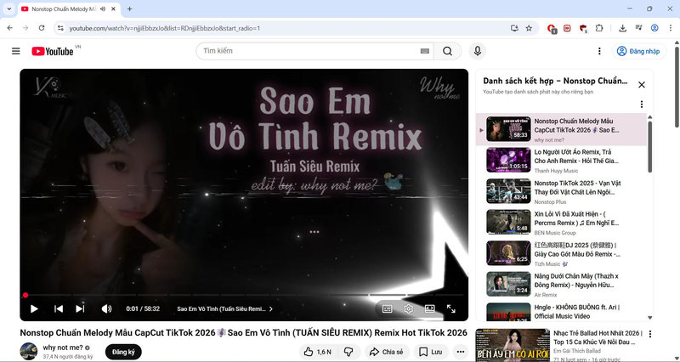Go back in browser history
The height and width of the screenshot is (362, 680).
[10, 28]
